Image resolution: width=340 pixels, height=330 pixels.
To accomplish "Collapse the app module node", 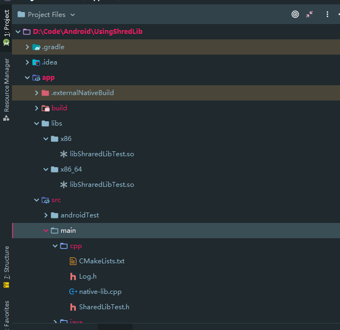I will [x=27, y=78].
